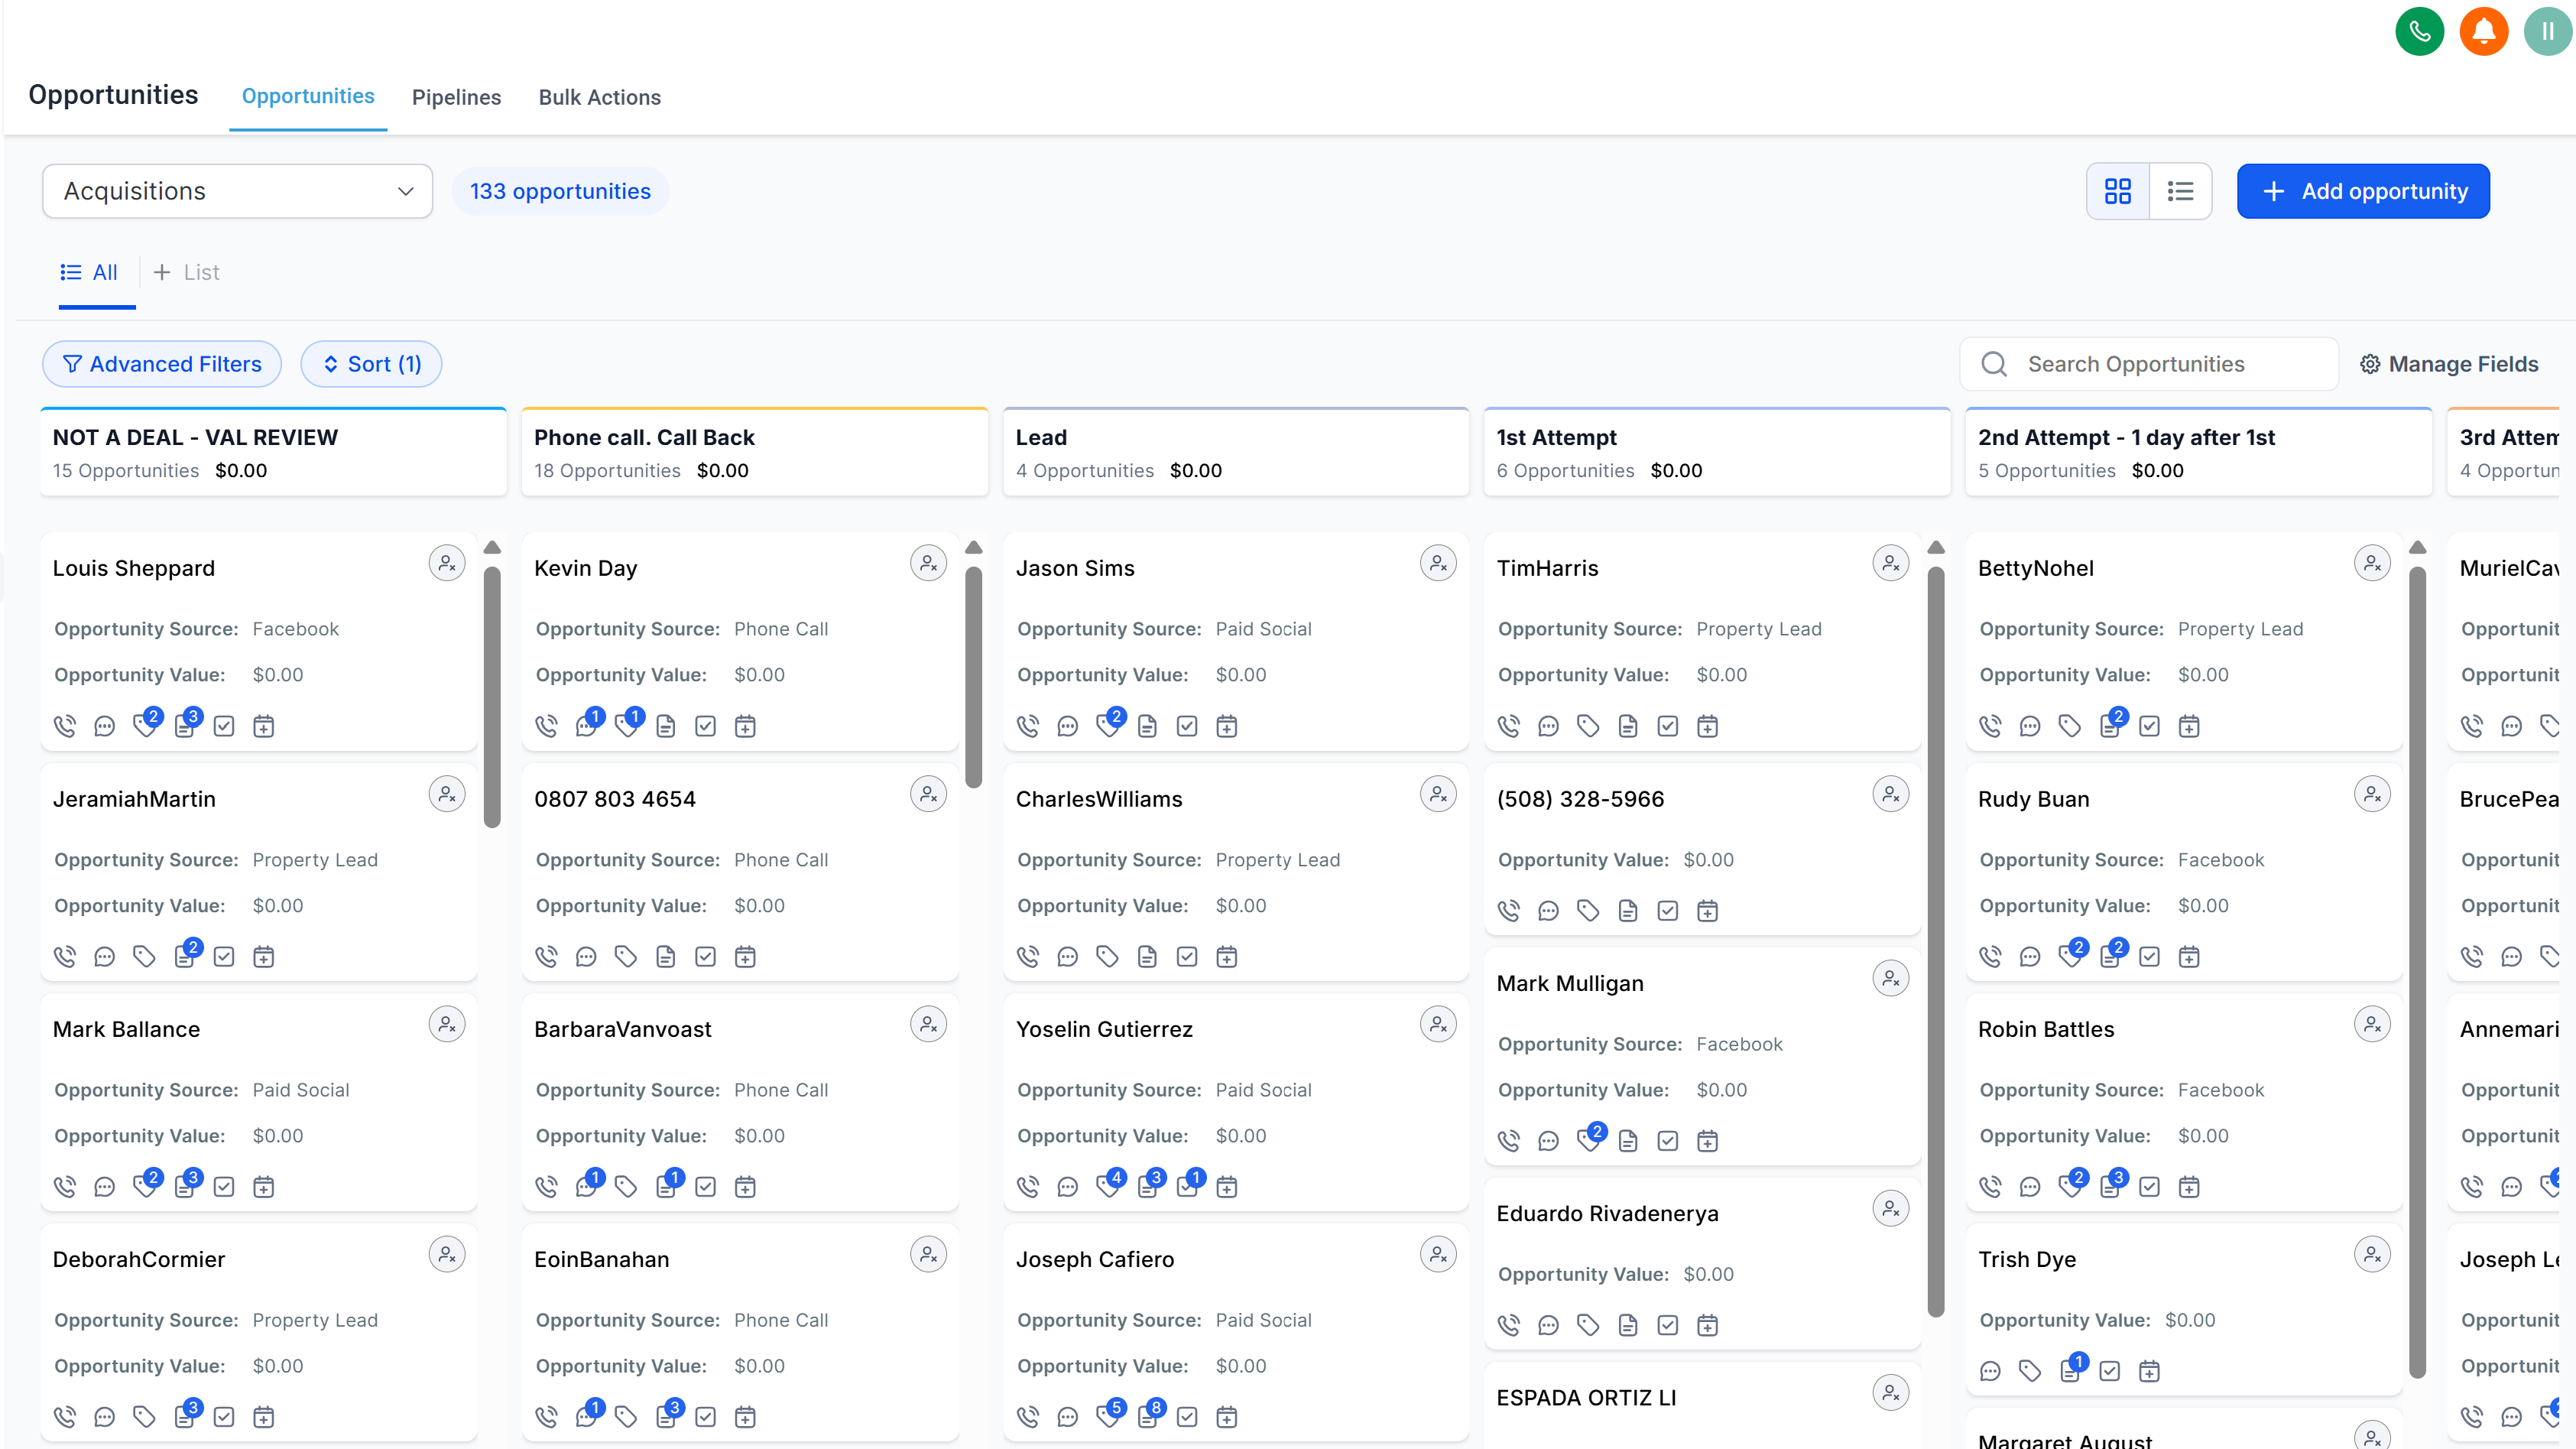Image resolution: width=2576 pixels, height=1449 pixels.
Task: Open the Sort (1) options
Action: tap(371, 364)
